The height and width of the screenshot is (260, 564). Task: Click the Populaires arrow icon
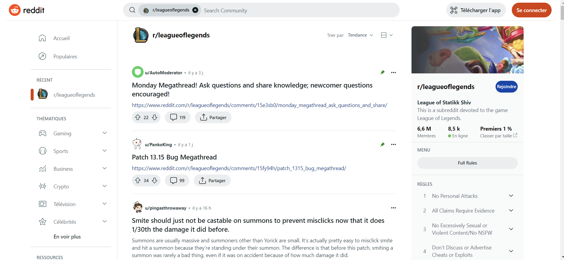coord(42,56)
